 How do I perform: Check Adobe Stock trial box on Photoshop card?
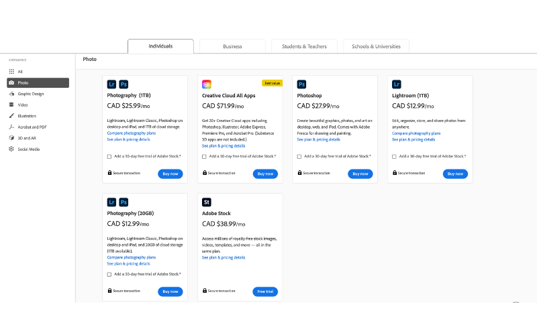tap(299, 157)
